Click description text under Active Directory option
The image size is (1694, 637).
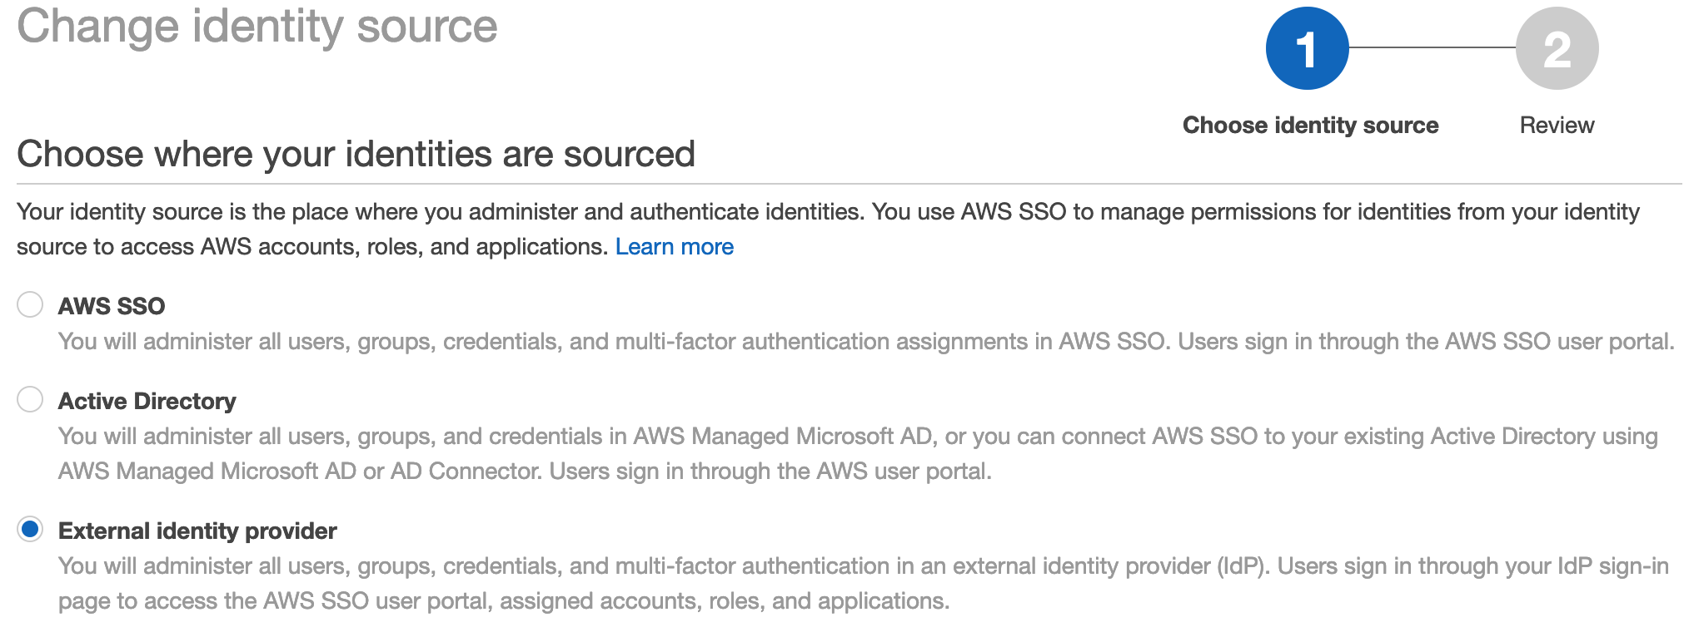858,453
